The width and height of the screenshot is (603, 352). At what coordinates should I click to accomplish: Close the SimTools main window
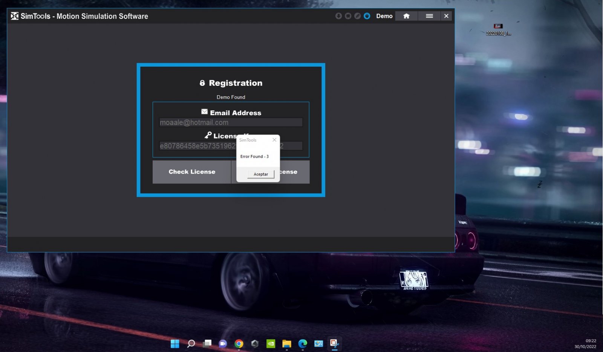(446, 16)
